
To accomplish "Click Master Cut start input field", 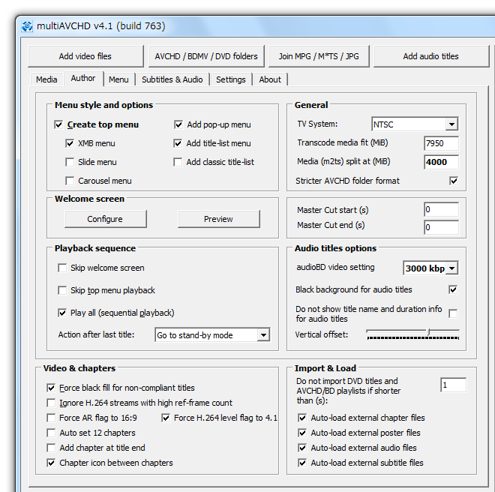I will tap(441, 209).
